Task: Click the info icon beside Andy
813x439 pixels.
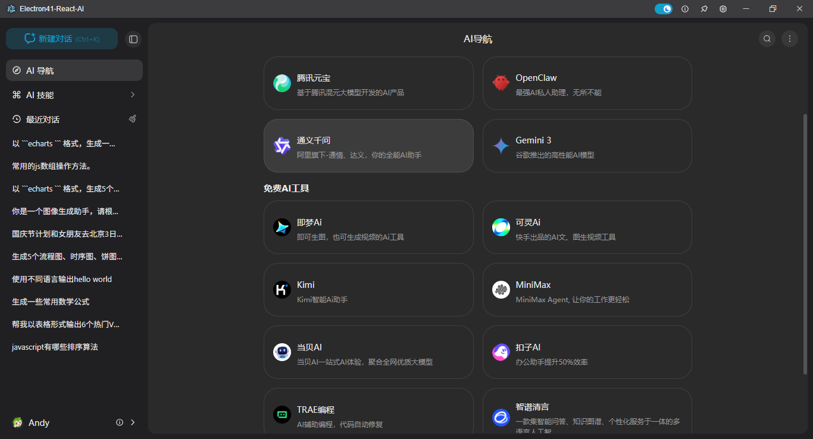Action: pyautogui.click(x=120, y=422)
